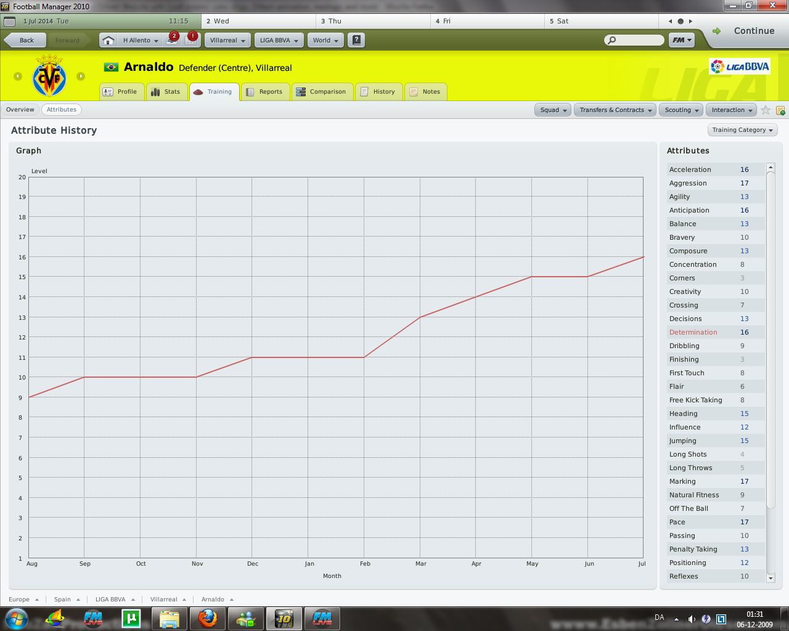
Task: Click the volume icon in tray
Action: pyautogui.click(x=692, y=619)
